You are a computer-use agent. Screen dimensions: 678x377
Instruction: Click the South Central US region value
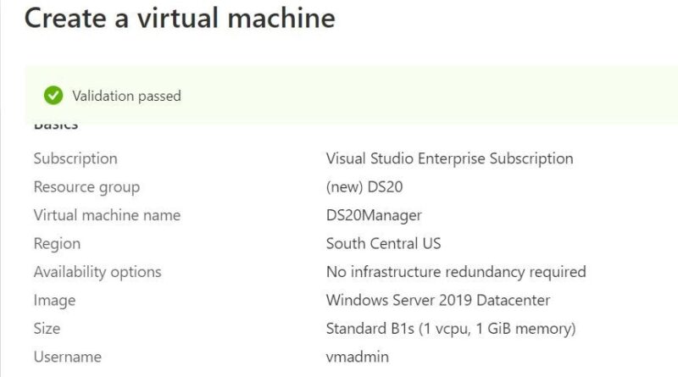(x=383, y=243)
